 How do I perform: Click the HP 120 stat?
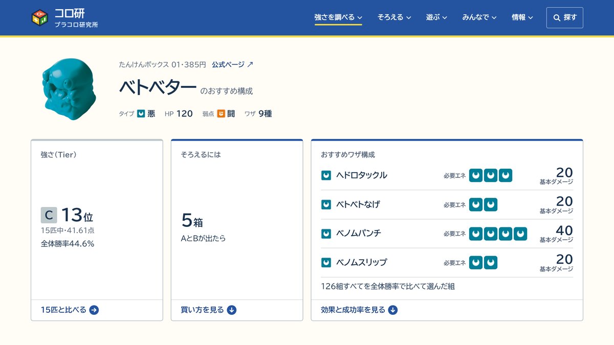point(179,113)
